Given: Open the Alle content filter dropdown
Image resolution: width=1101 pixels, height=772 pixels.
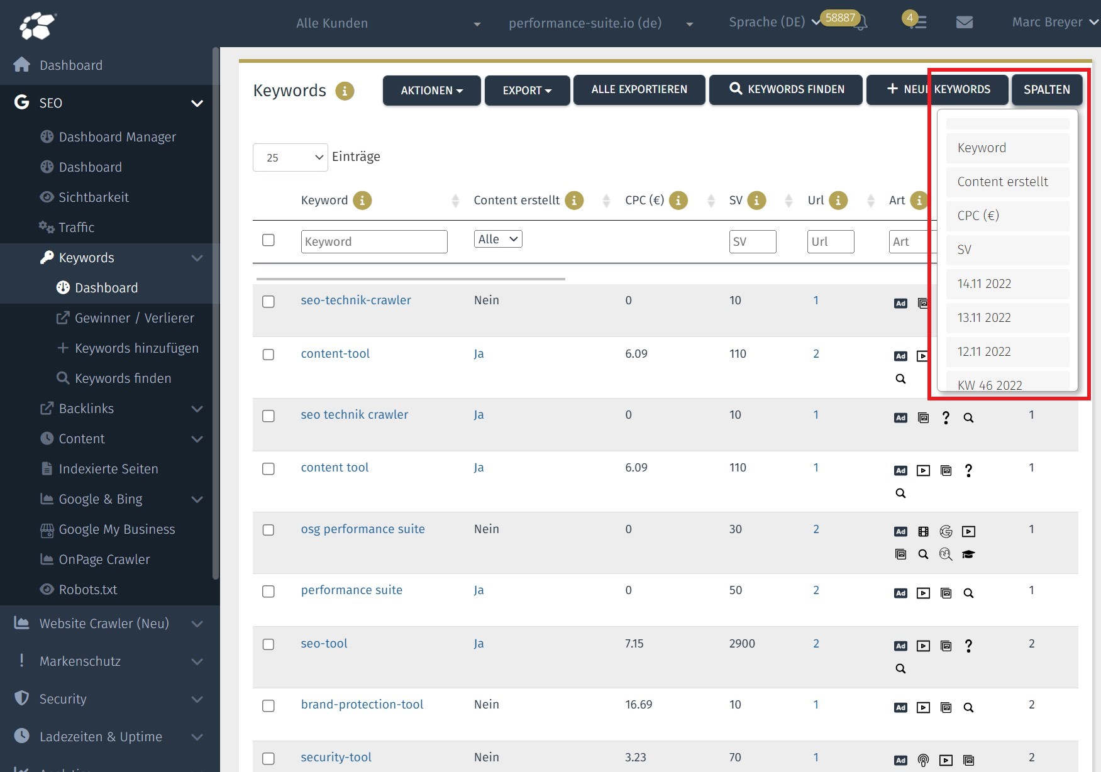Looking at the screenshot, I should click(498, 239).
